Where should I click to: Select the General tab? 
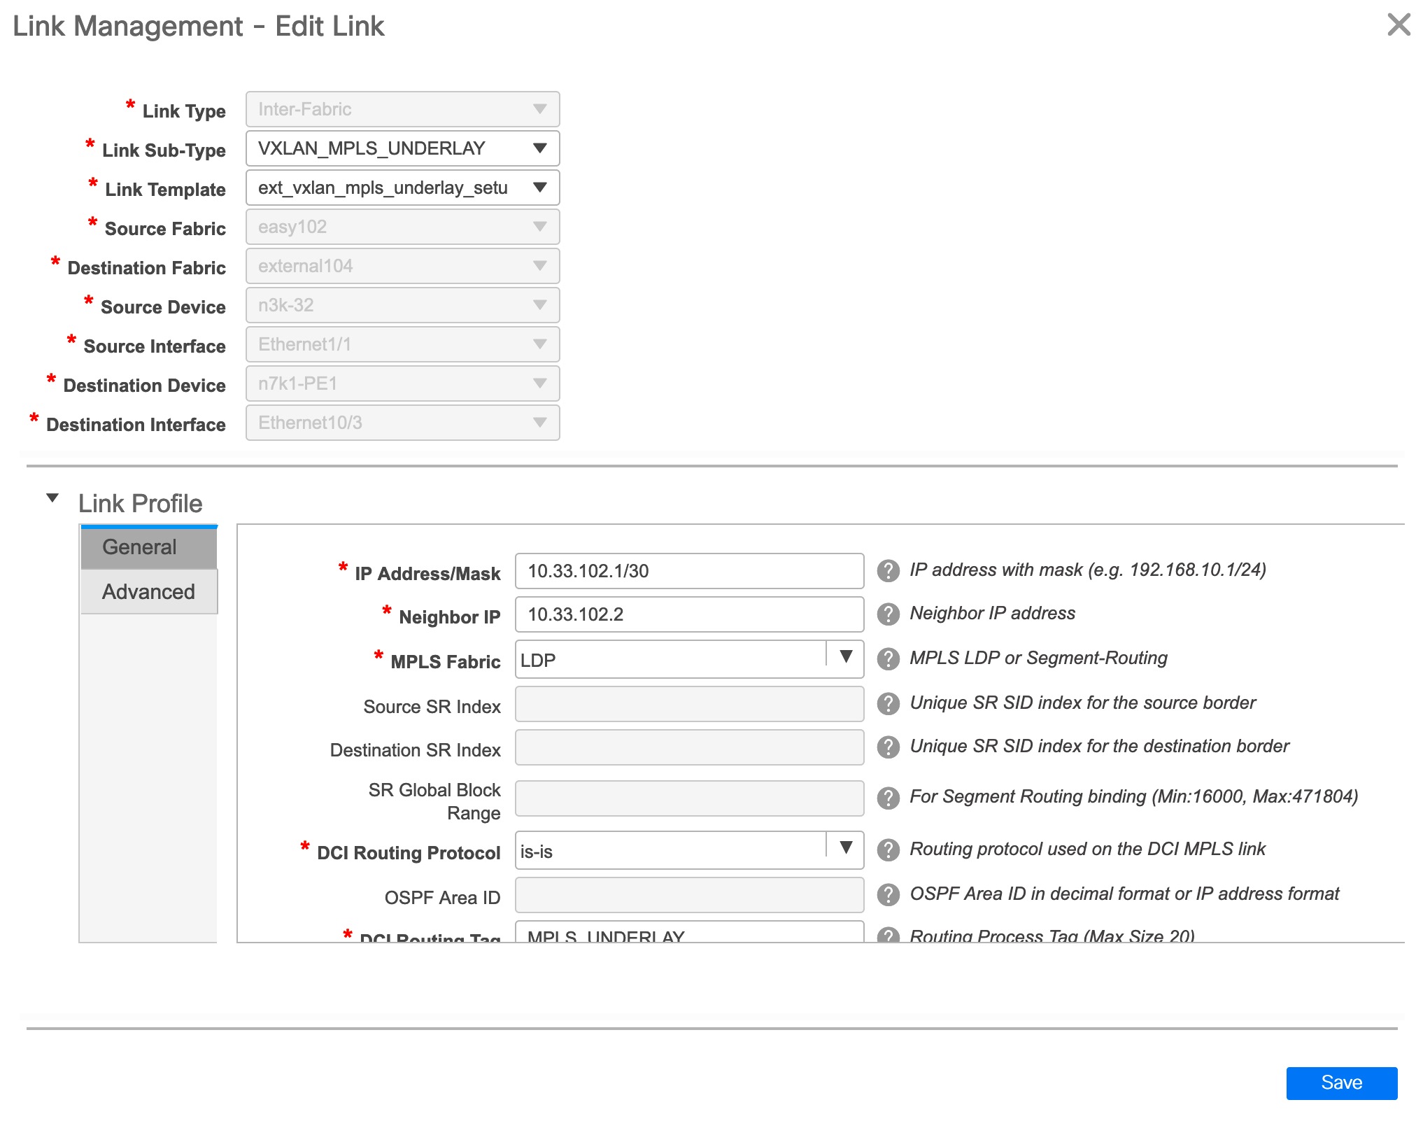tap(139, 547)
